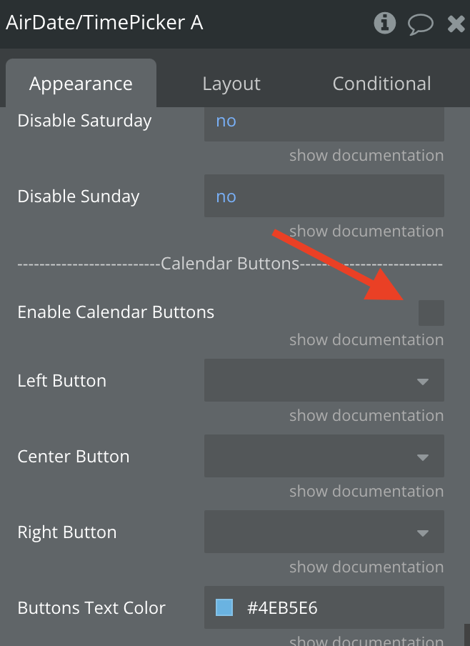The width and height of the screenshot is (470, 646).
Task: Enable the Calendar Buttons checkbox
Action: click(x=431, y=313)
